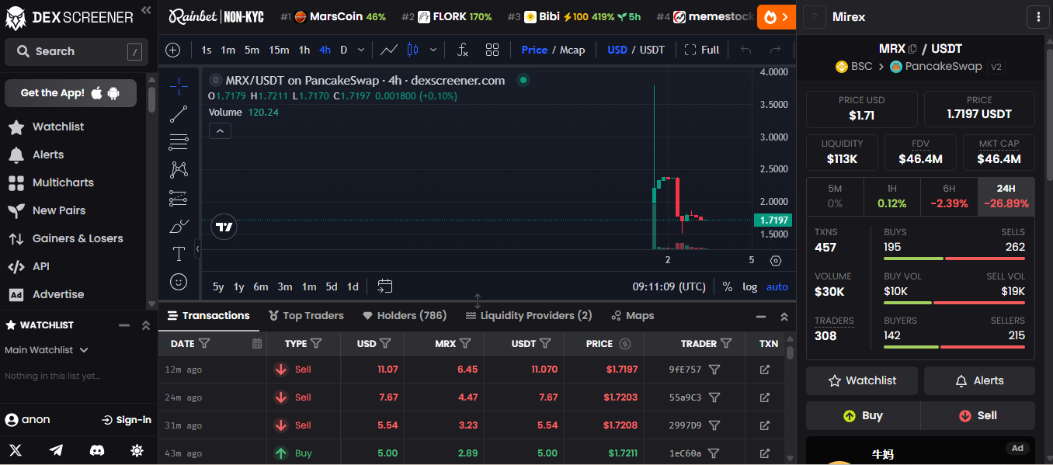Open the TYPE column filter
The image size is (1053, 465).
tap(316, 343)
